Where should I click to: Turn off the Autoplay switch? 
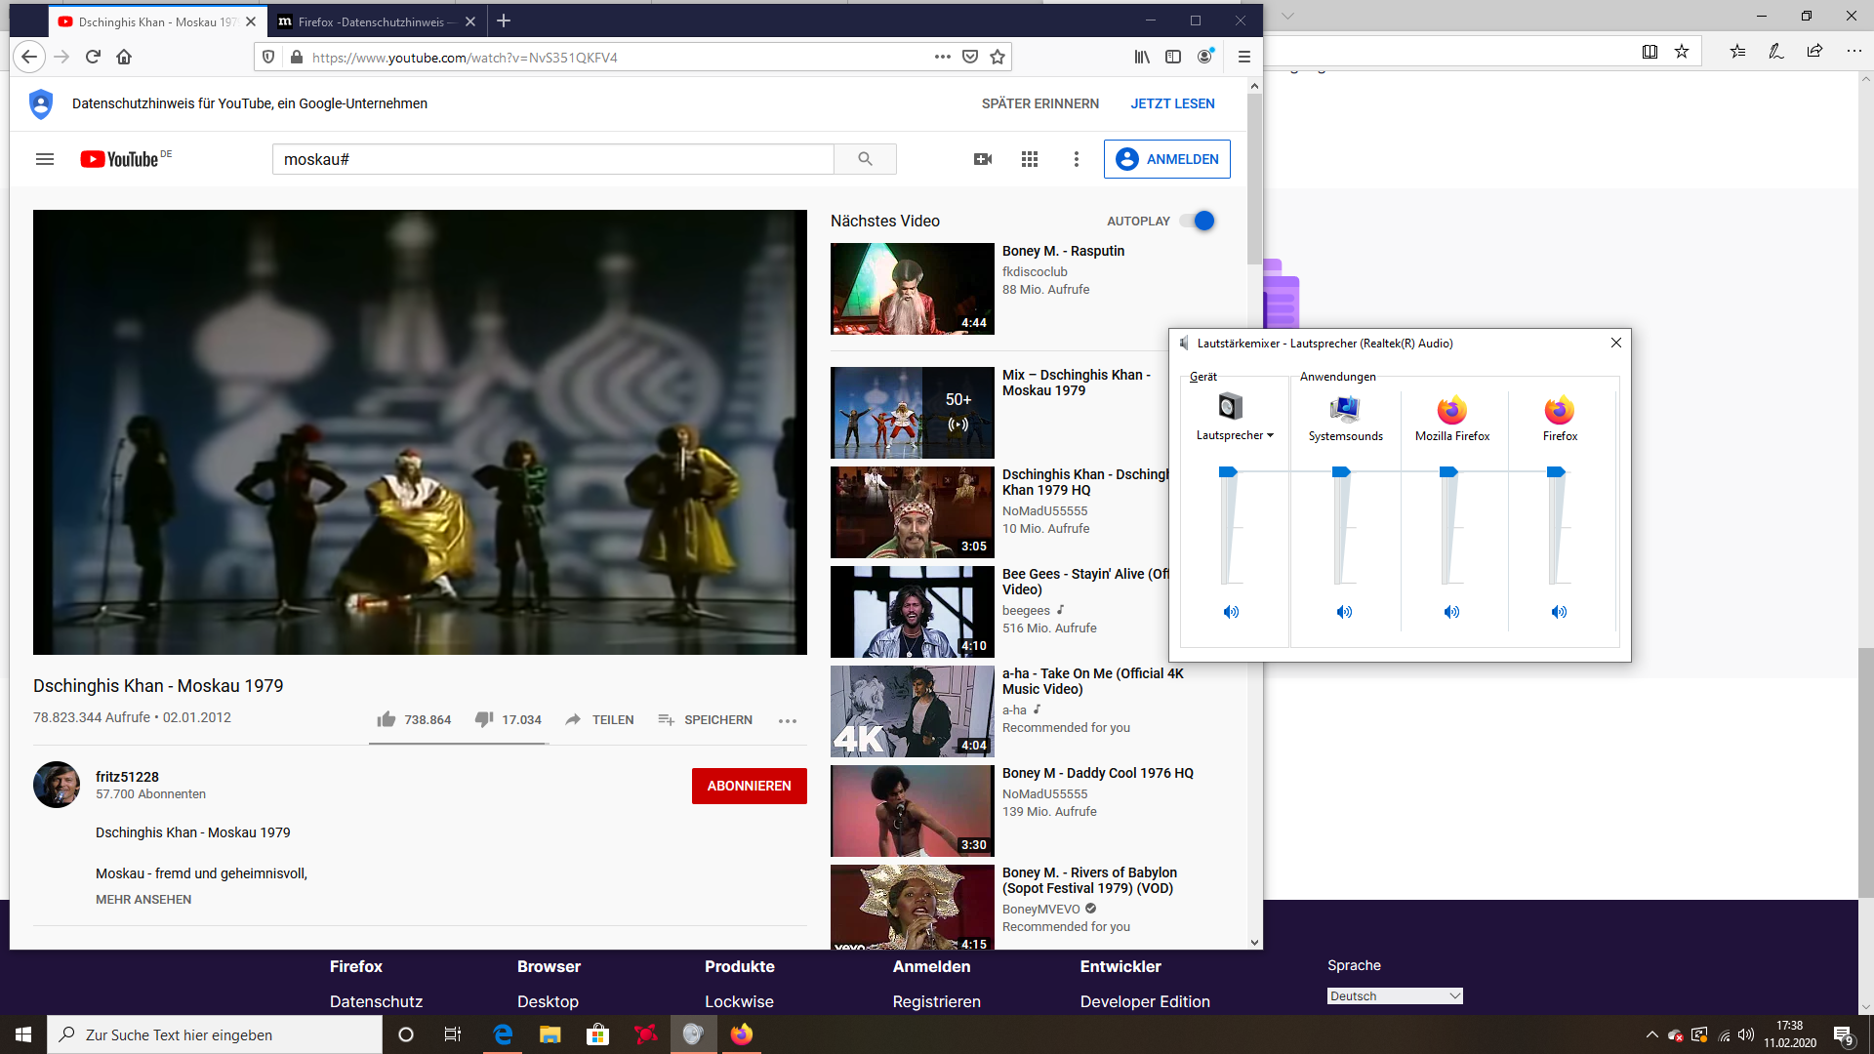click(x=1198, y=222)
